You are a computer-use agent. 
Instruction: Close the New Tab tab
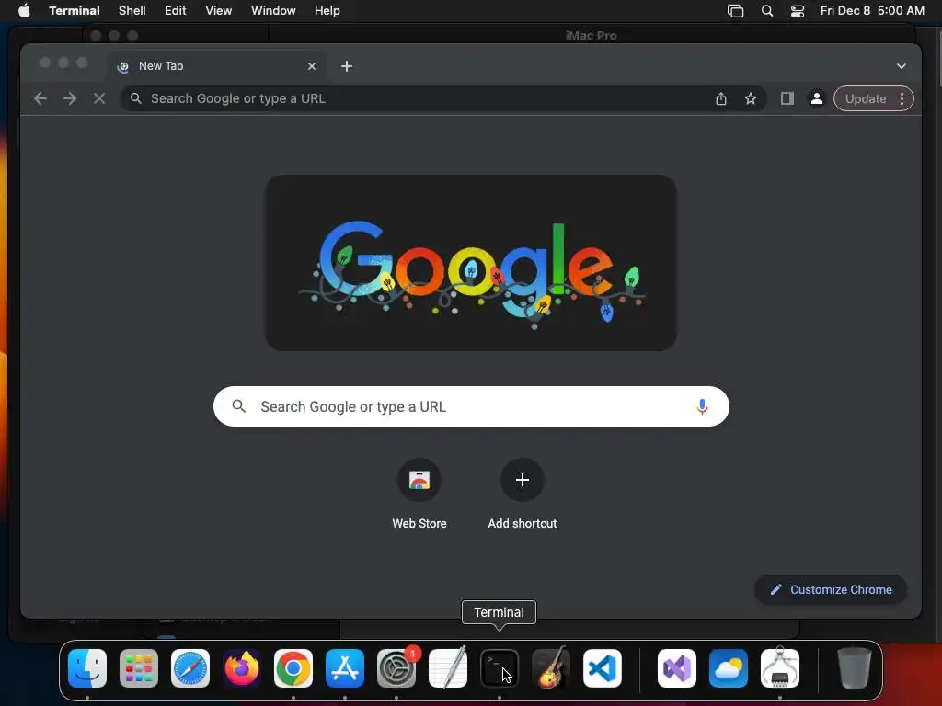312,66
